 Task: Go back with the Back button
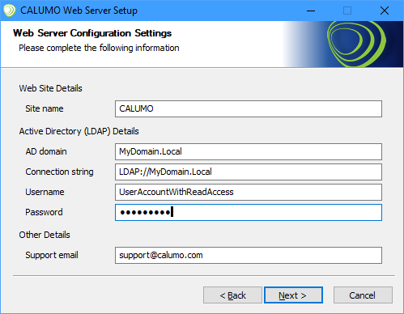[232, 295]
